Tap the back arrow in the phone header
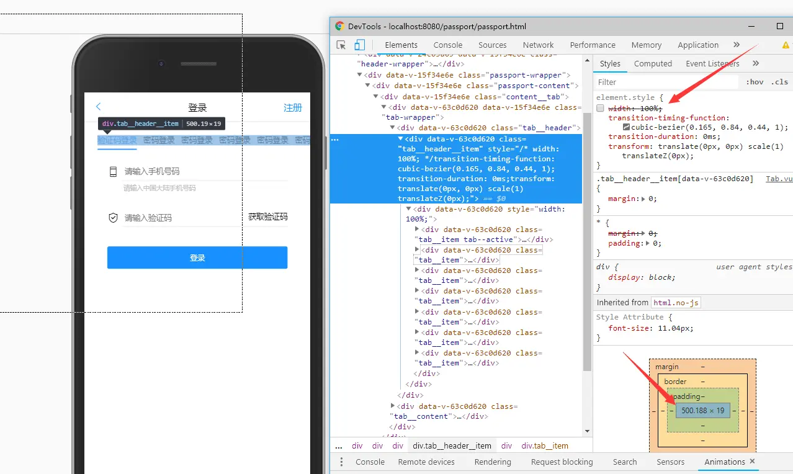The width and height of the screenshot is (793, 474). (98, 107)
